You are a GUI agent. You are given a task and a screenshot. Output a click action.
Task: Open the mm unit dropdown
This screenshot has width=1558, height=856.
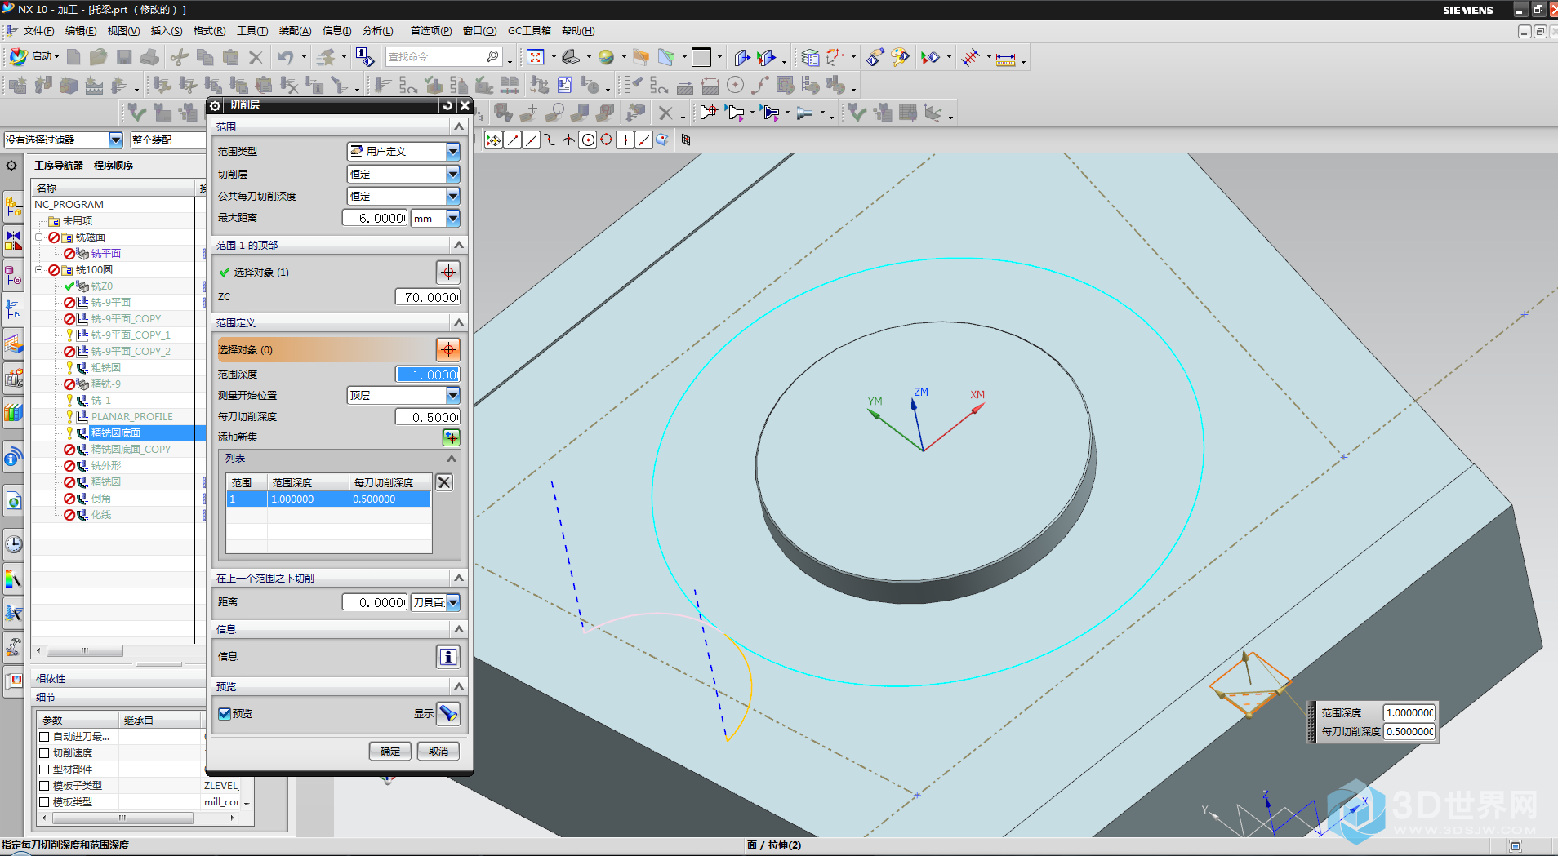453,218
